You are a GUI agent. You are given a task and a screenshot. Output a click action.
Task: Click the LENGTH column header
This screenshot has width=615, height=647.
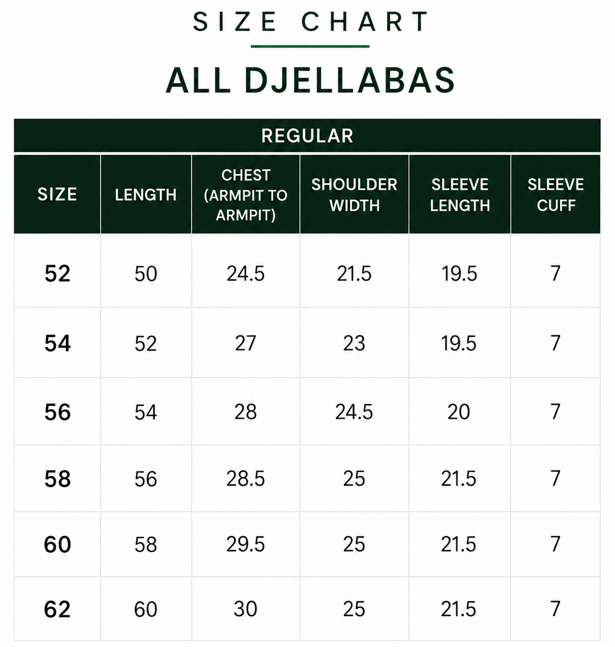click(146, 194)
